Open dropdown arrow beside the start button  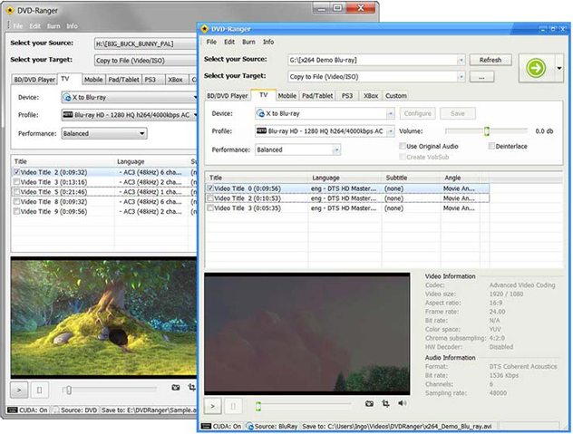tap(559, 68)
